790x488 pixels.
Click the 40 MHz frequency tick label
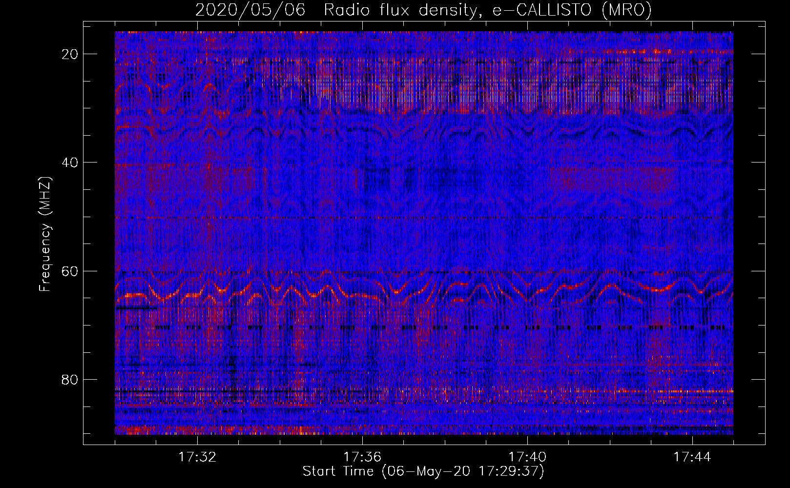[x=70, y=163]
